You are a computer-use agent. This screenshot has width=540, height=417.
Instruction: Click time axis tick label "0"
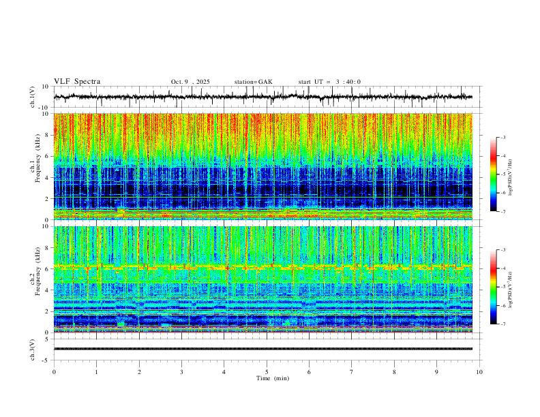pyautogui.click(x=54, y=372)
